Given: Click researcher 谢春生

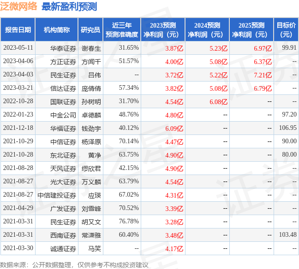Looking at the screenshot, I should point(91,48).
